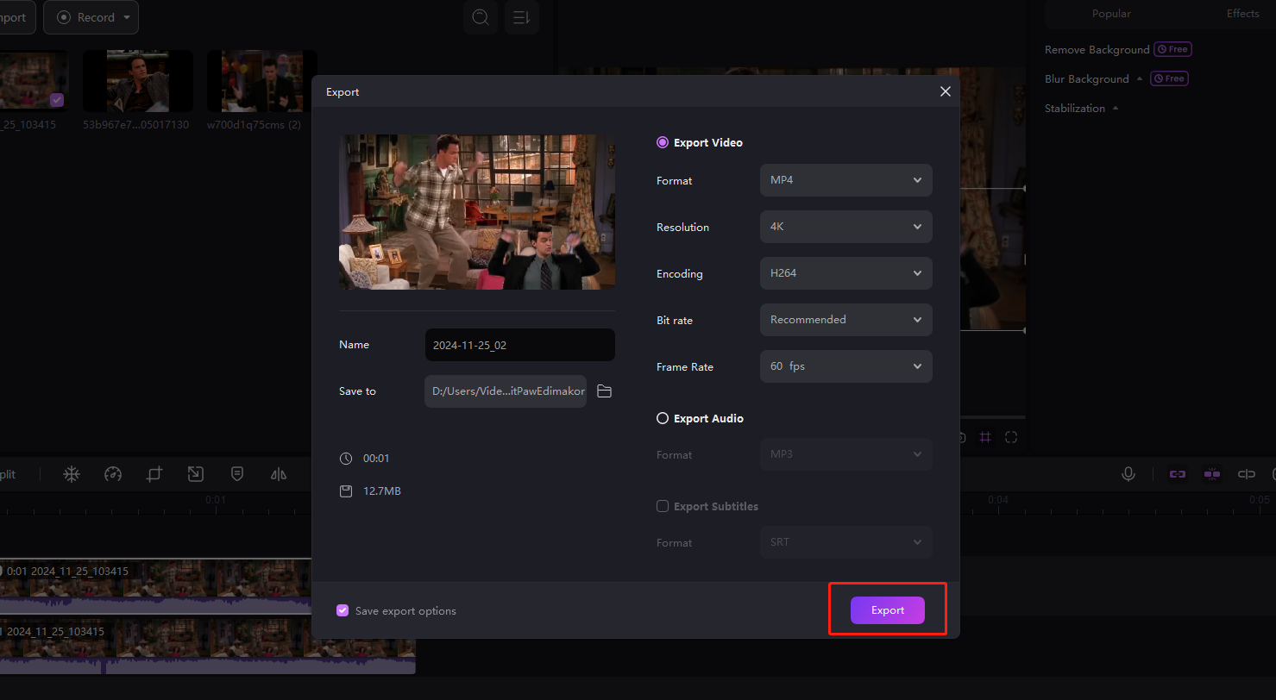Open the Resolution 4K dropdown
The height and width of the screenshot is (700, 1276).
tap(846, 227)
